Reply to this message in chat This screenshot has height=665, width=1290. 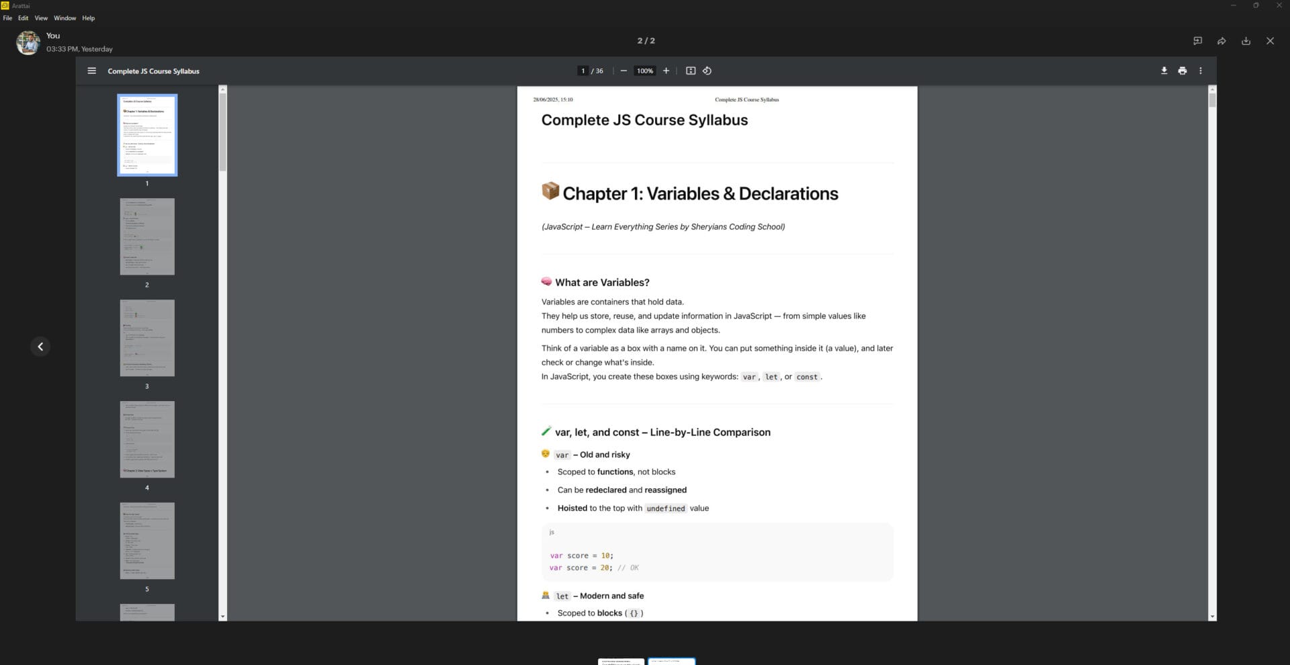(1197, 41)
